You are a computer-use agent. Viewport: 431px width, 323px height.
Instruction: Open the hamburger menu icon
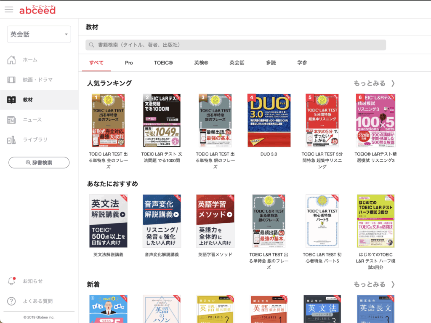9,10
